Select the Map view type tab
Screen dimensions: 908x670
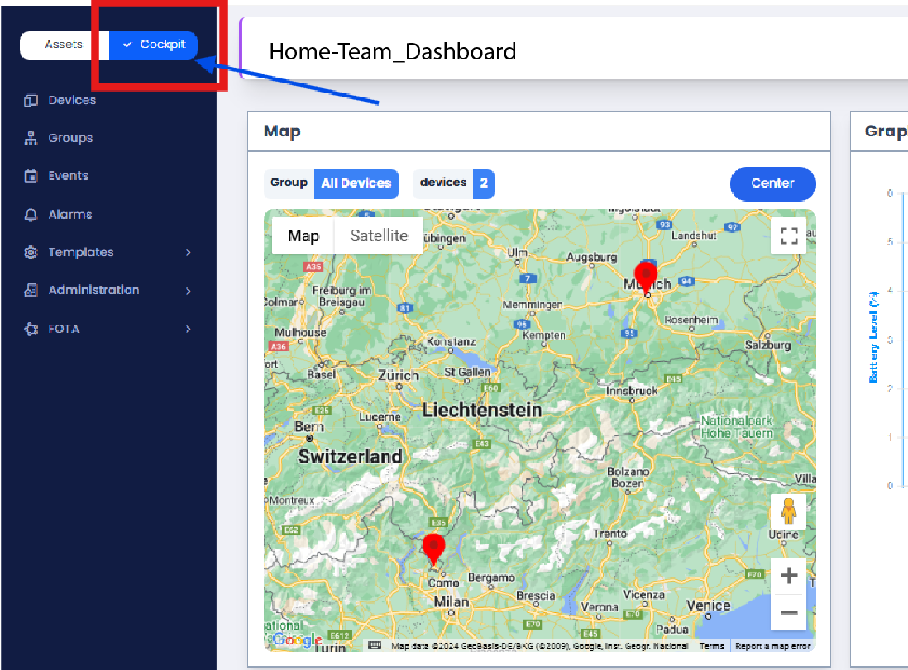click(x=303, y=235)
